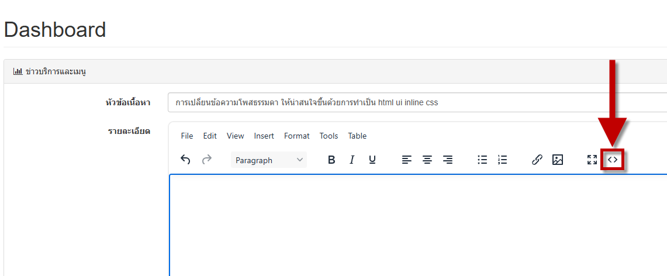The height and width of the screenshot is (276, 667).
Task: Open the View menu
Action: 235,136
